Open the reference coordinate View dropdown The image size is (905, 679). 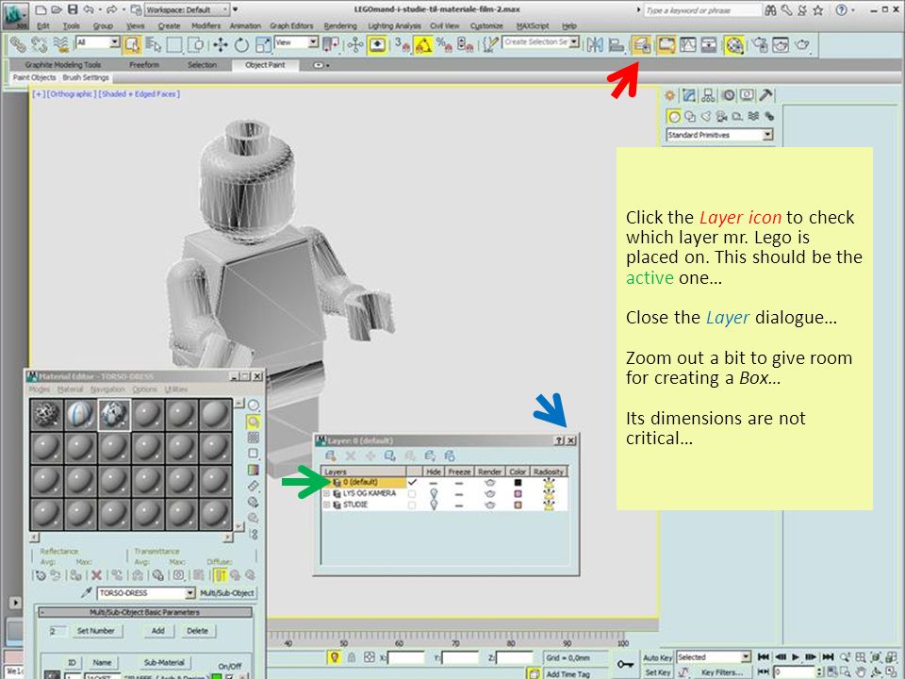tap(296, 42)
